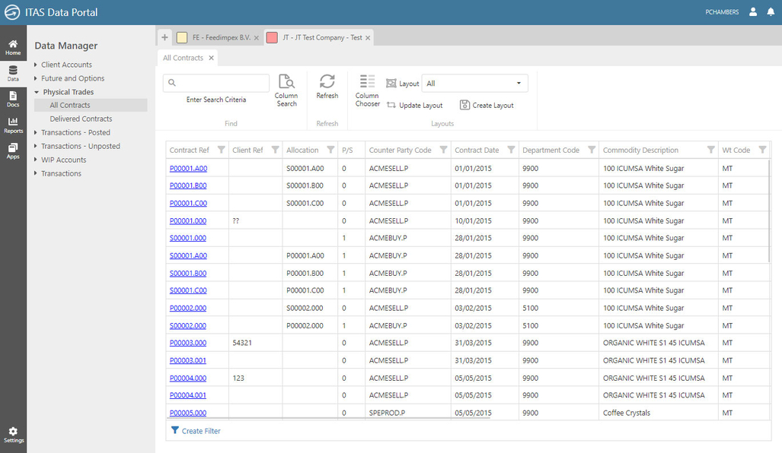Click the Create Layout button
Image resolution: width=782 pixels, height=453 pixels.
click(487, 105)
